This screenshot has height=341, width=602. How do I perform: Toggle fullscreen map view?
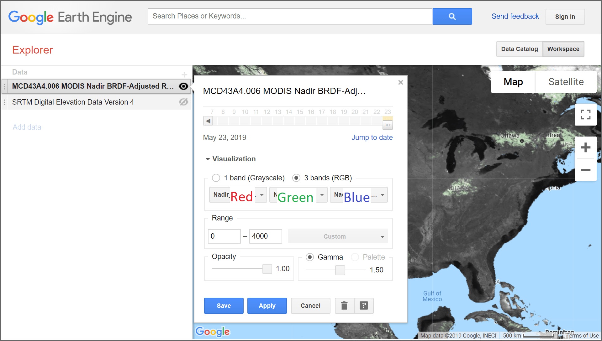585,115
